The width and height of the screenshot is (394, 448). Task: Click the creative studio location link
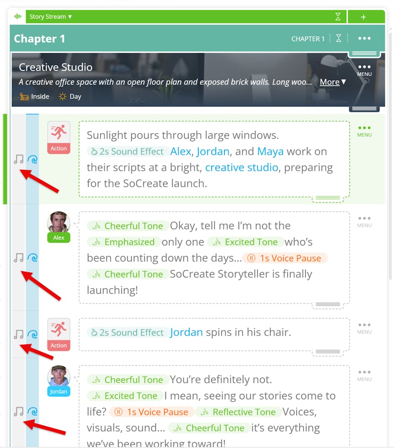[241, 168]
